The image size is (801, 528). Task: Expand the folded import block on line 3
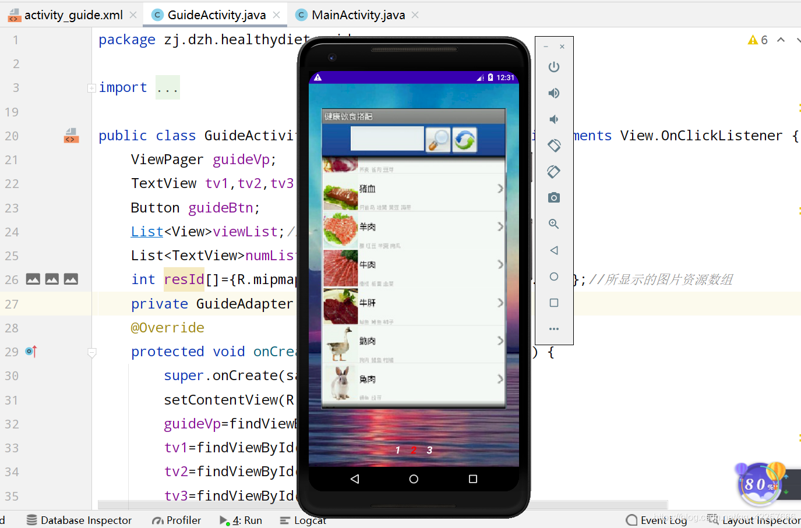click(x=91, y=88)
